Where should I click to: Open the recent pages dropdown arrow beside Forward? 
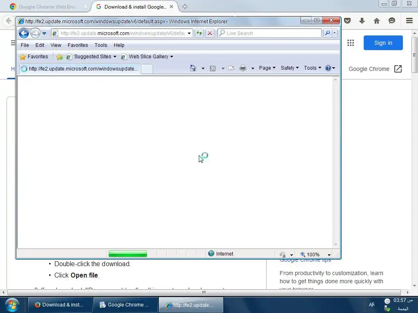[44, 33]
